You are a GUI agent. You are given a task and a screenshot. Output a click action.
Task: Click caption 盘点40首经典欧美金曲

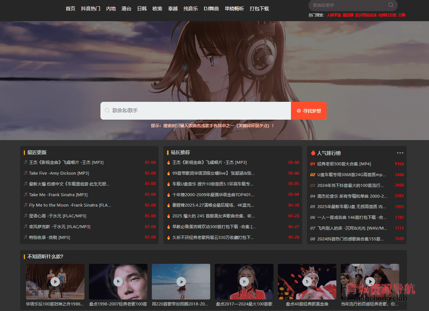[307, 304]
